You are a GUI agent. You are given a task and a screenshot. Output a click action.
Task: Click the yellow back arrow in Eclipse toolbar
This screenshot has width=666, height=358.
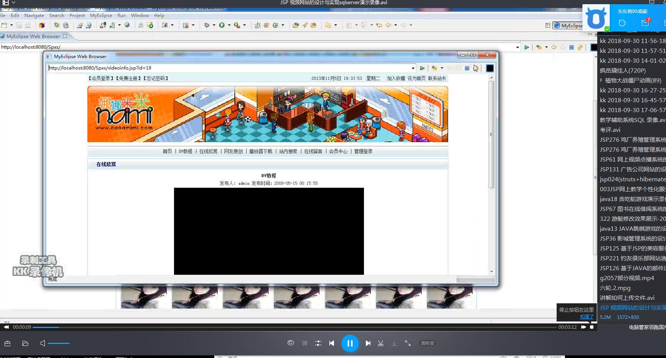(388, 25)
